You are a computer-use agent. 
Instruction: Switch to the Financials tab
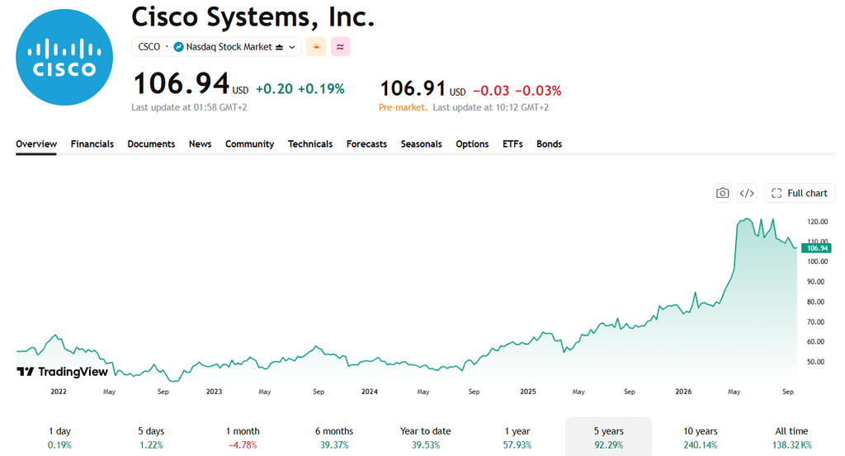tap(92, 143)
